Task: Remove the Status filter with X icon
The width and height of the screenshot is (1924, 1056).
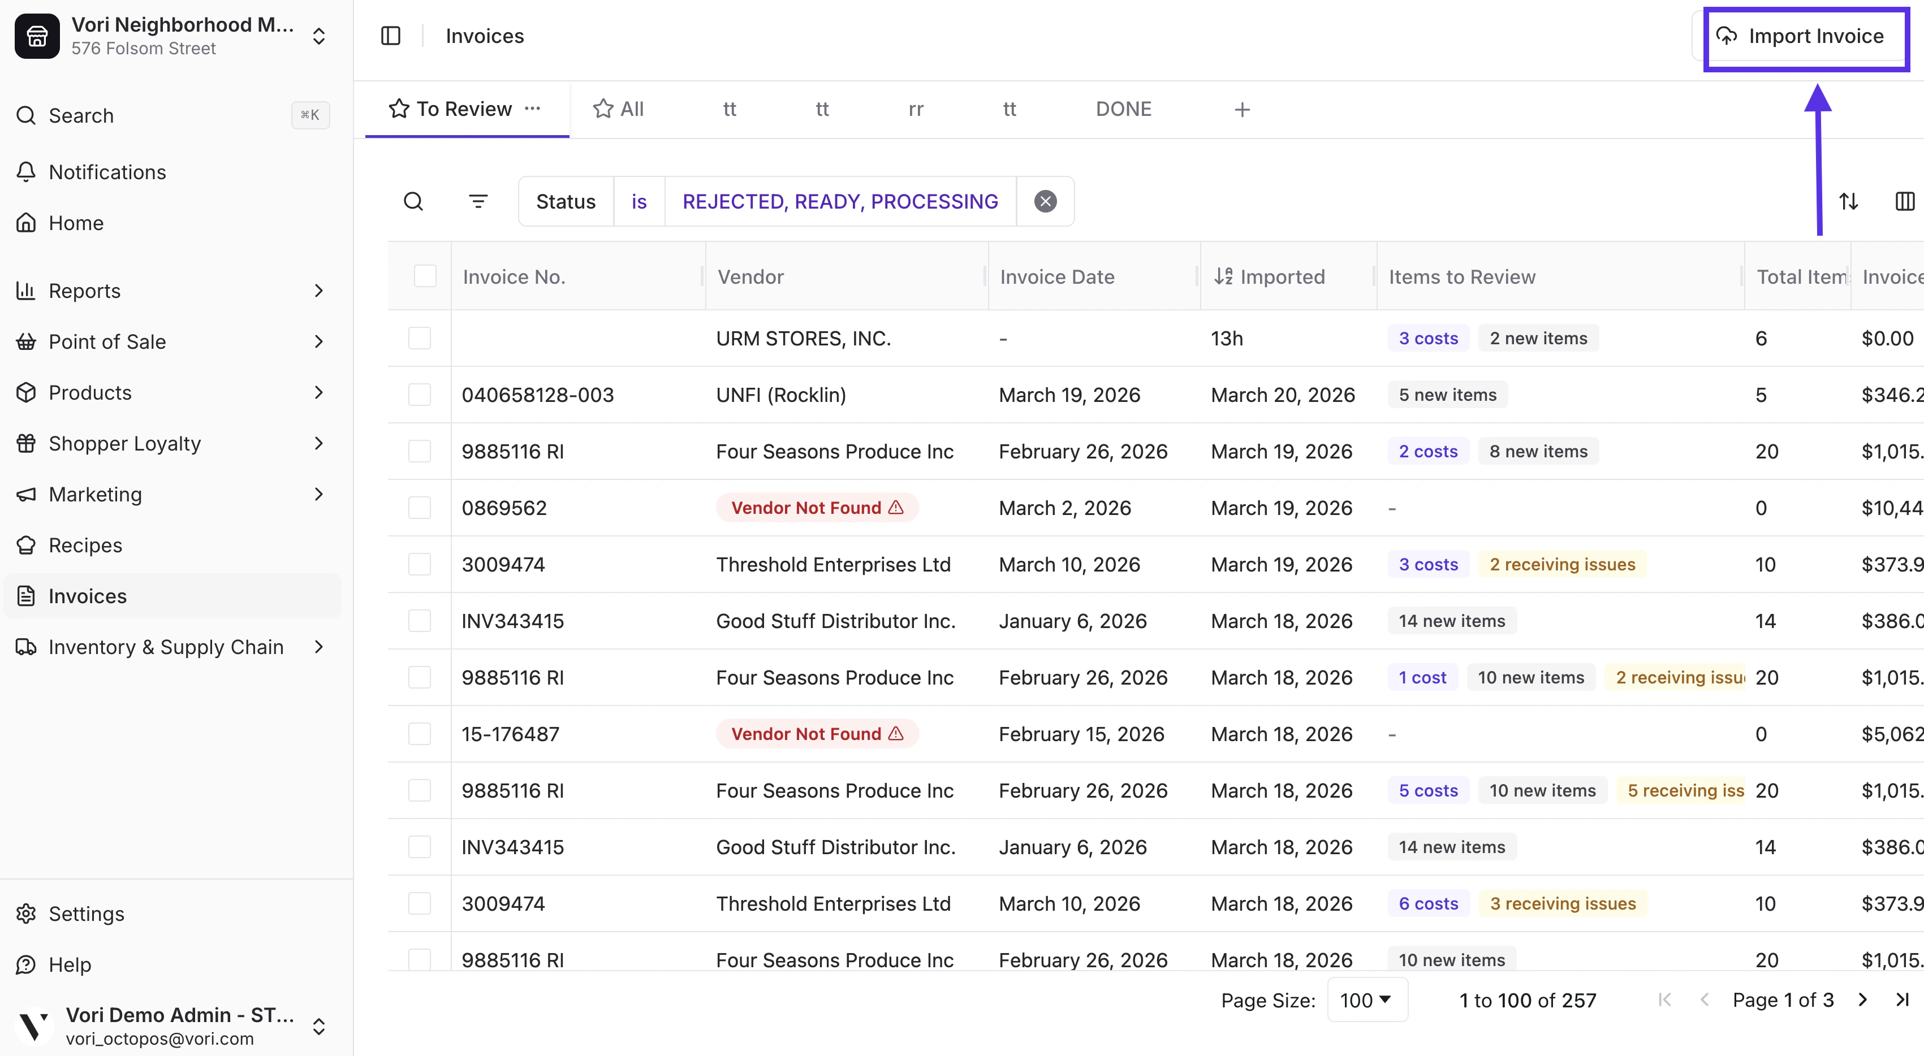Action: [1045, 202]
